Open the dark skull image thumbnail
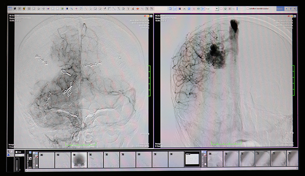 [x=79, y=160]
